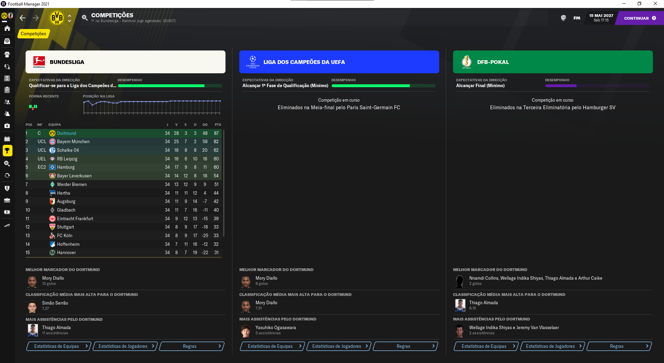664x363 pixels.
Task: Click the DFB-Pokal trophy logo
Action: (467, 62)
